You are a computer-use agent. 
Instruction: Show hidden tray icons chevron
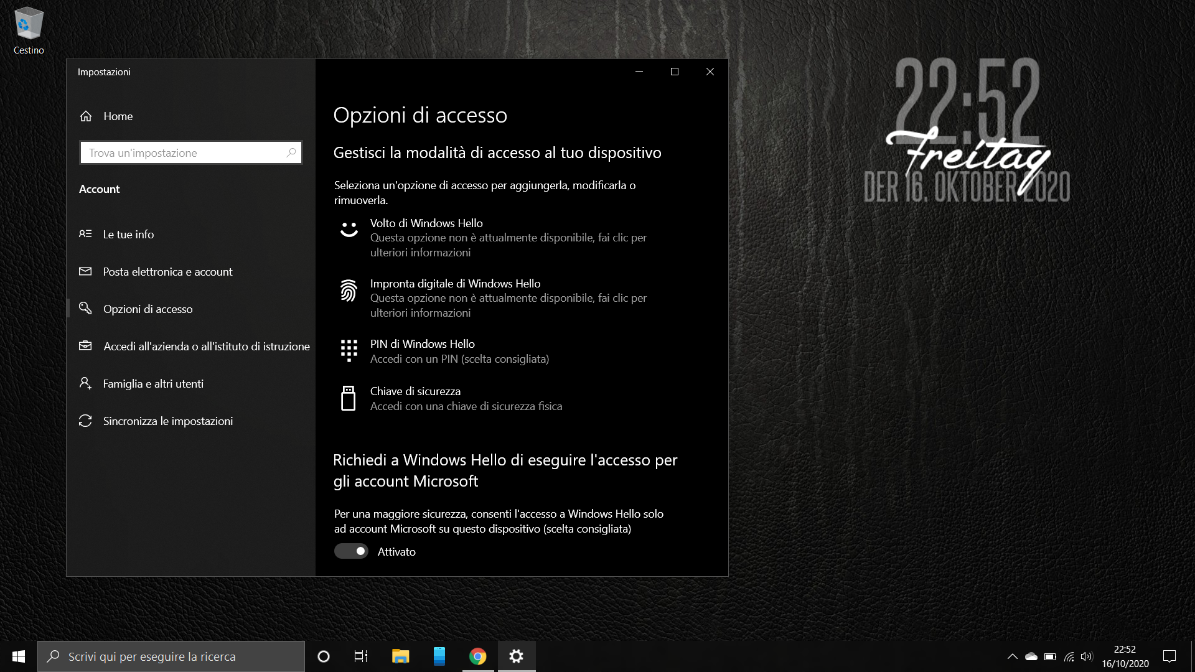point(1013,656)
